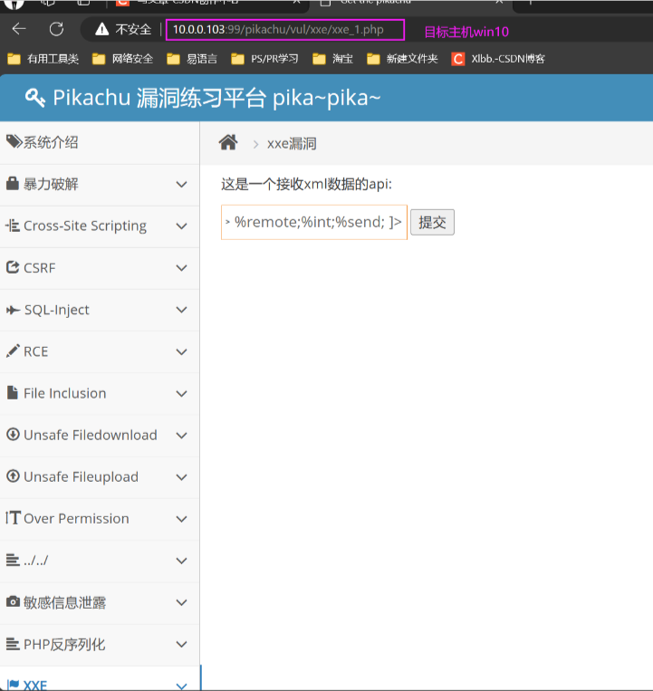Click the file icon beside File Inclusion
653x691 pixels.
click(13, 393)
